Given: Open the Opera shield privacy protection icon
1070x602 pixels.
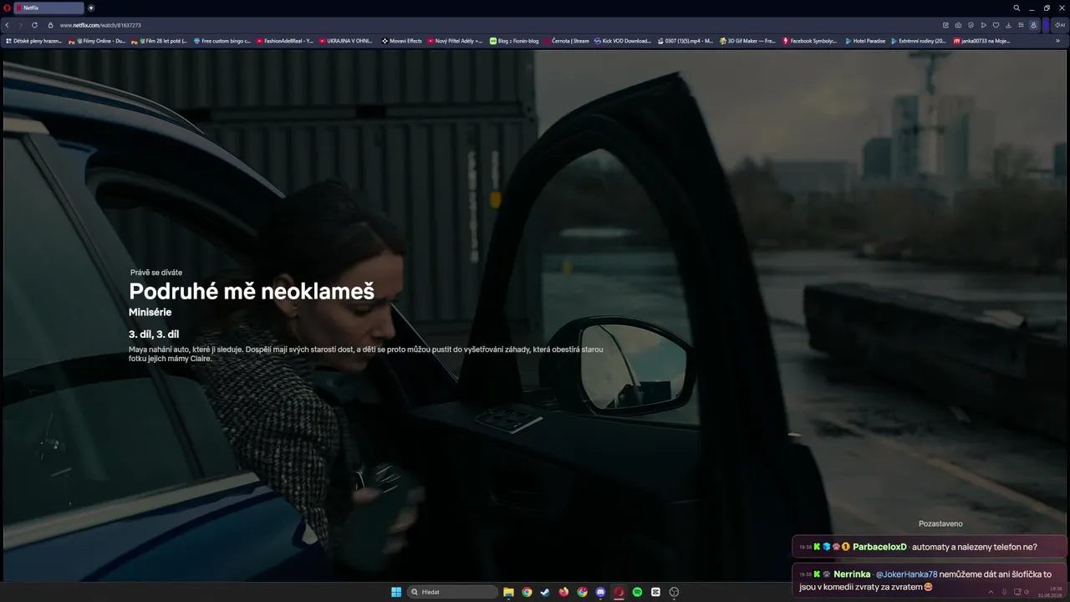Looking at the screenshot, I should point(971,25).
